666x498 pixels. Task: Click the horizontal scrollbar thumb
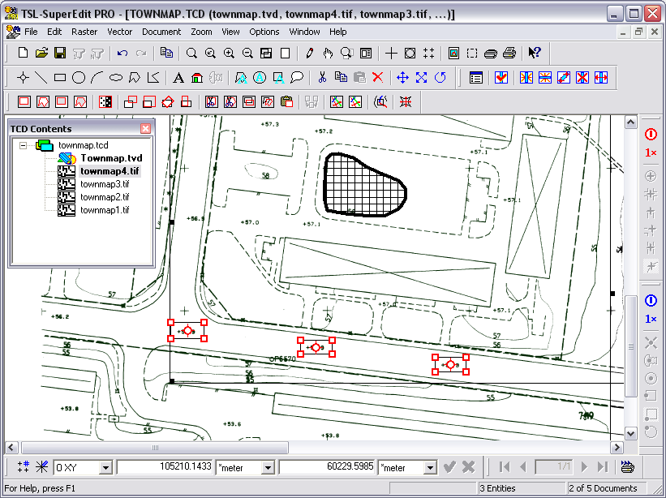155,448
